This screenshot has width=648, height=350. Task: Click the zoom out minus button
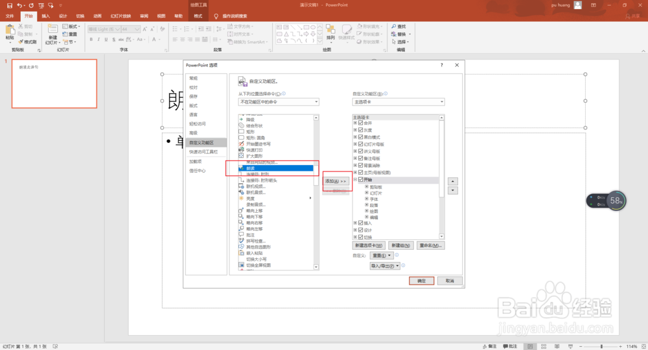coord(581,346)
